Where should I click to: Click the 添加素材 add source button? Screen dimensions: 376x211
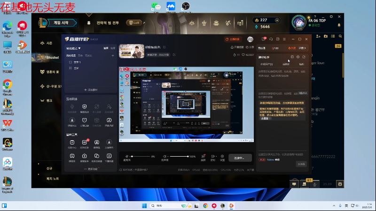coord(91,90)
